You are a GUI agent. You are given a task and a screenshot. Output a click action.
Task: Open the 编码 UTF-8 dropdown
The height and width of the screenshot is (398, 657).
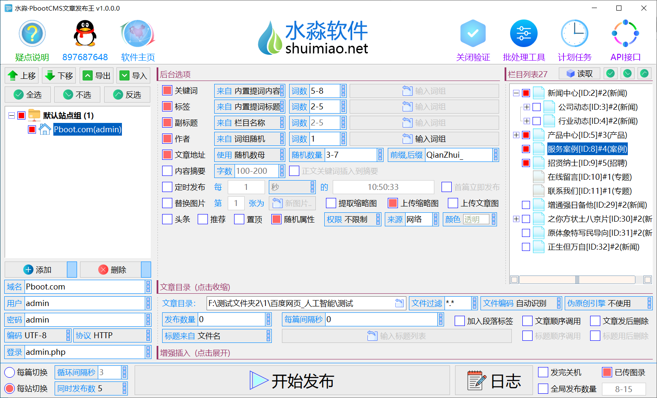(38, 335)
